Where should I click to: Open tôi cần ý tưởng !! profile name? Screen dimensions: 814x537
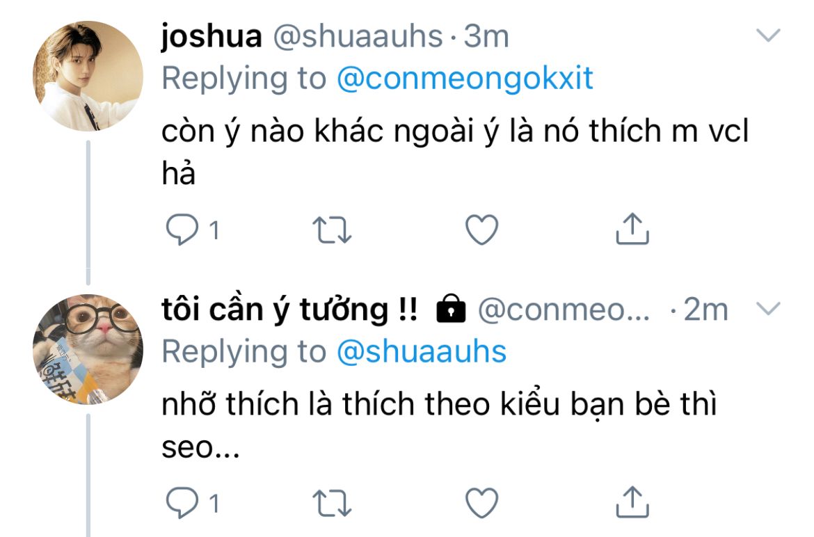pos(289,310)
